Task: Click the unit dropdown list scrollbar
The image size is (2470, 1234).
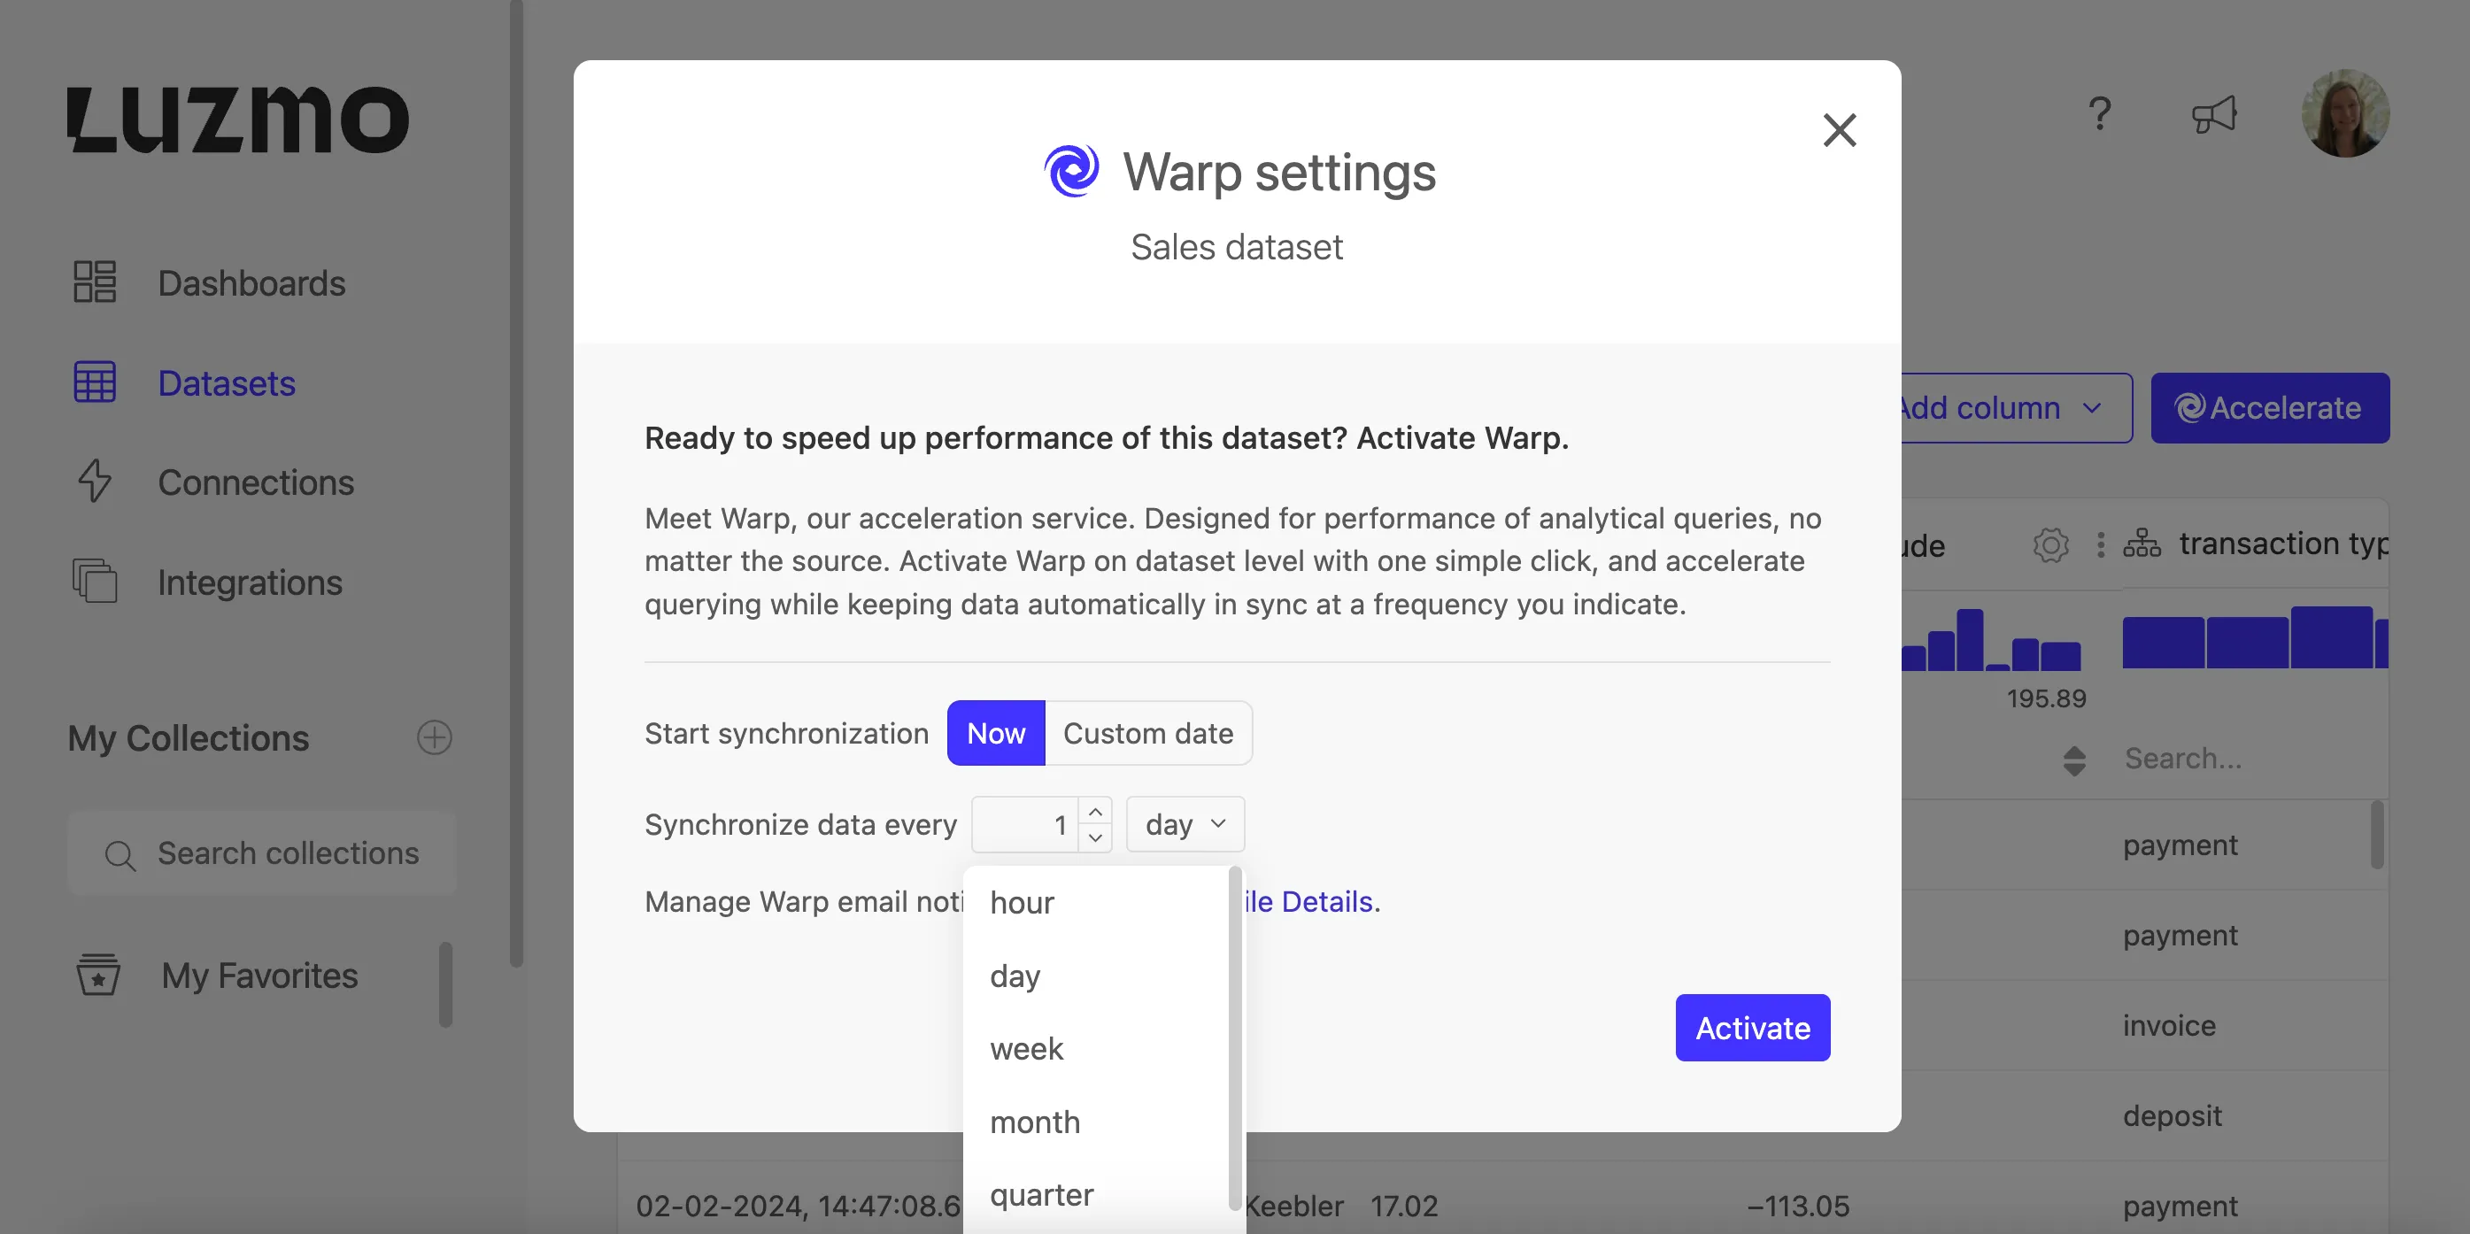Action: pyautogui.click(x=1234, y=1037)
